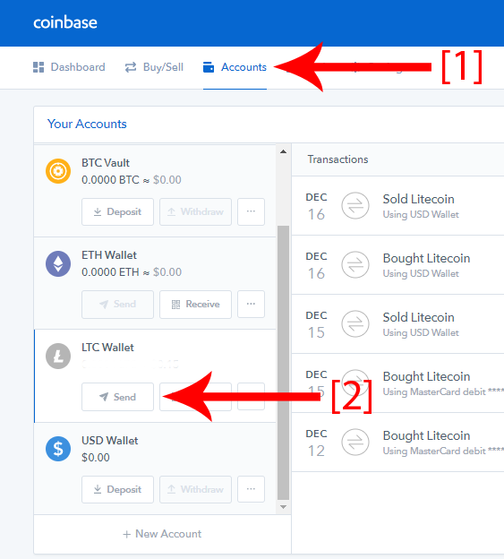The height and width of the screenshot is (559, 504).
Task: Open the Buy/Sell tab
Action: tap(154, 67)
